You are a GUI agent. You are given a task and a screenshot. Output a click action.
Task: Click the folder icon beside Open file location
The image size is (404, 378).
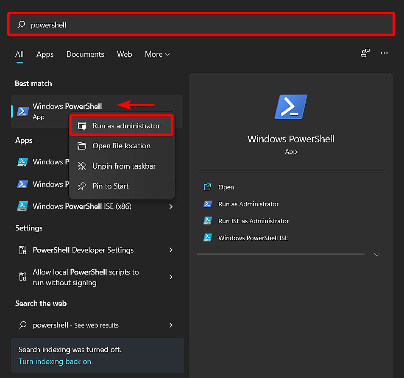click(x=82, y=146)
